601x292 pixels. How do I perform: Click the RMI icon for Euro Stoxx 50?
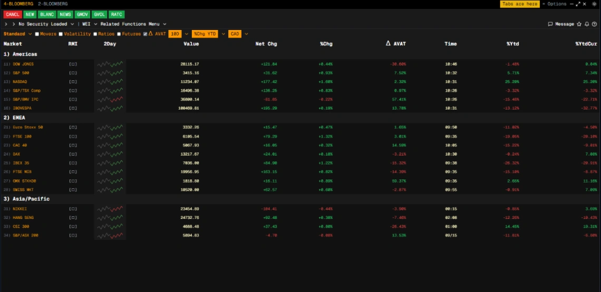pos(73,127)
